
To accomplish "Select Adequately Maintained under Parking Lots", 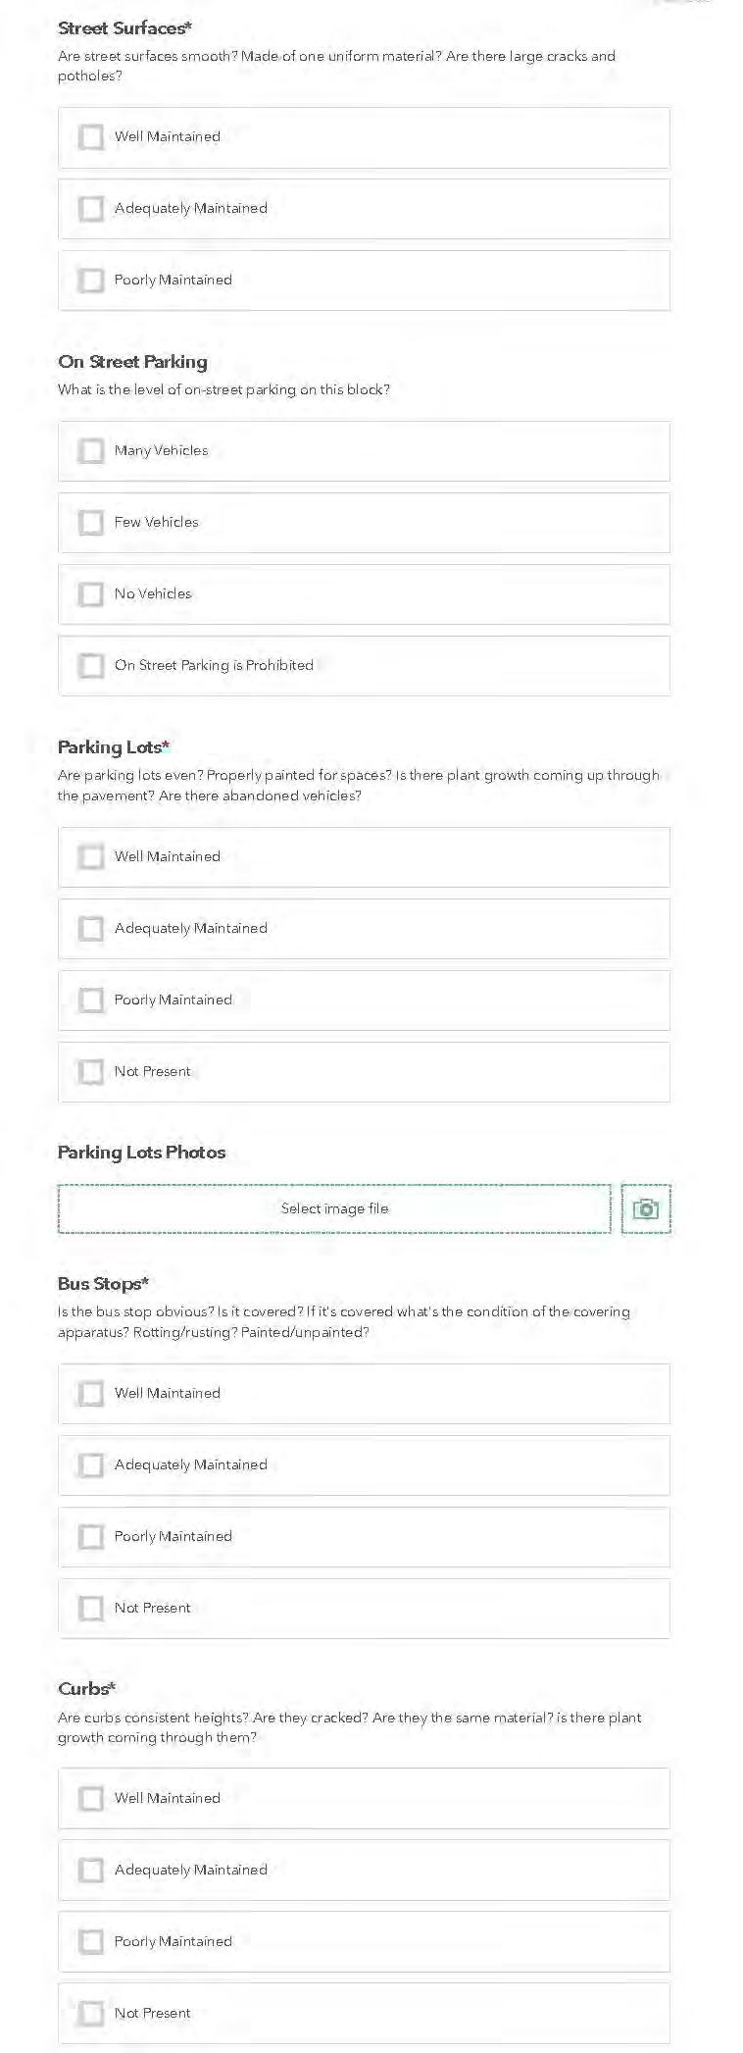I will coord(91,928).
